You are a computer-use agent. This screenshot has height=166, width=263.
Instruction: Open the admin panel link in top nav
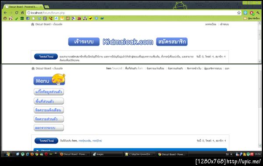pos(213,68)
